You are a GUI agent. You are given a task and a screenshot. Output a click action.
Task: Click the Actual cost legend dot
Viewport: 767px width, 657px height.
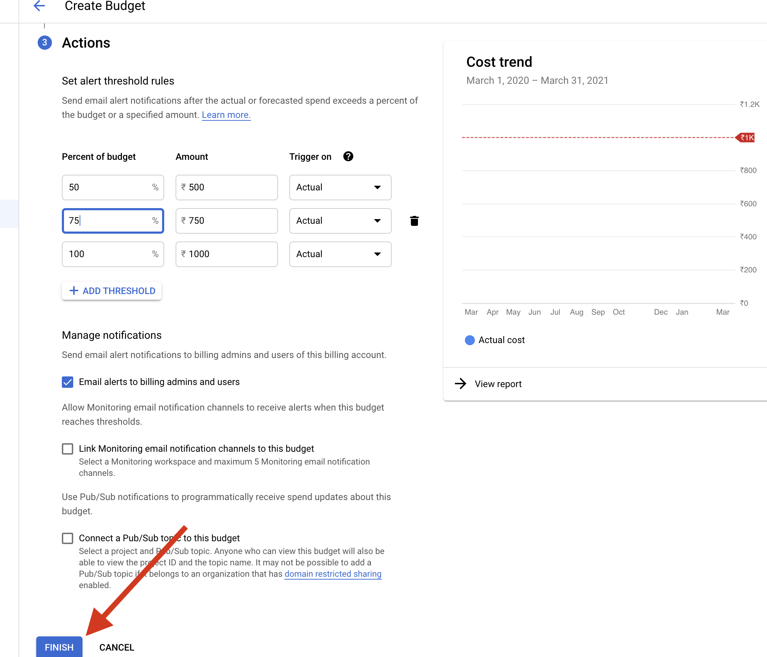pos(470,340)
